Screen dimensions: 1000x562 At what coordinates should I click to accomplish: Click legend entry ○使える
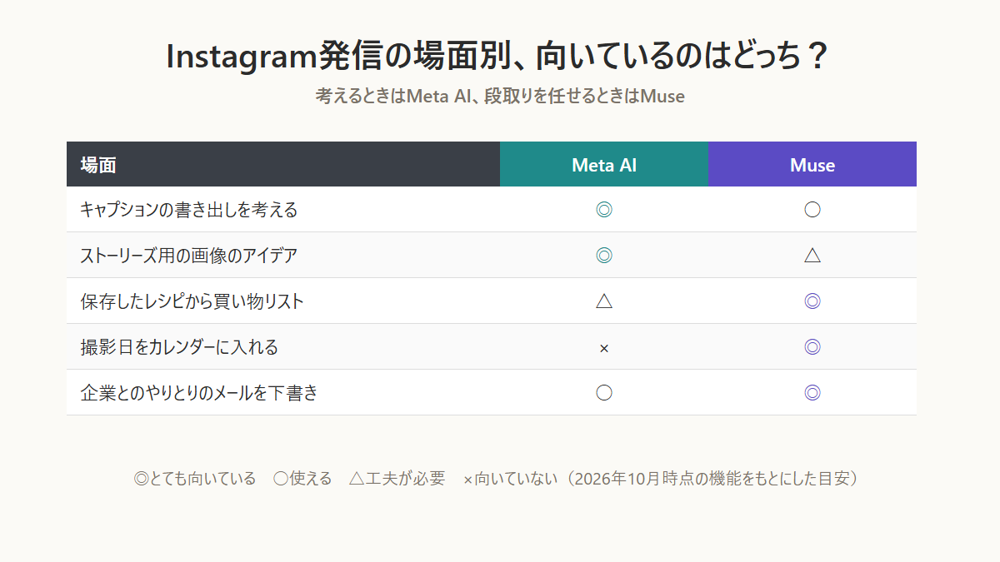[x=302, y=479]
